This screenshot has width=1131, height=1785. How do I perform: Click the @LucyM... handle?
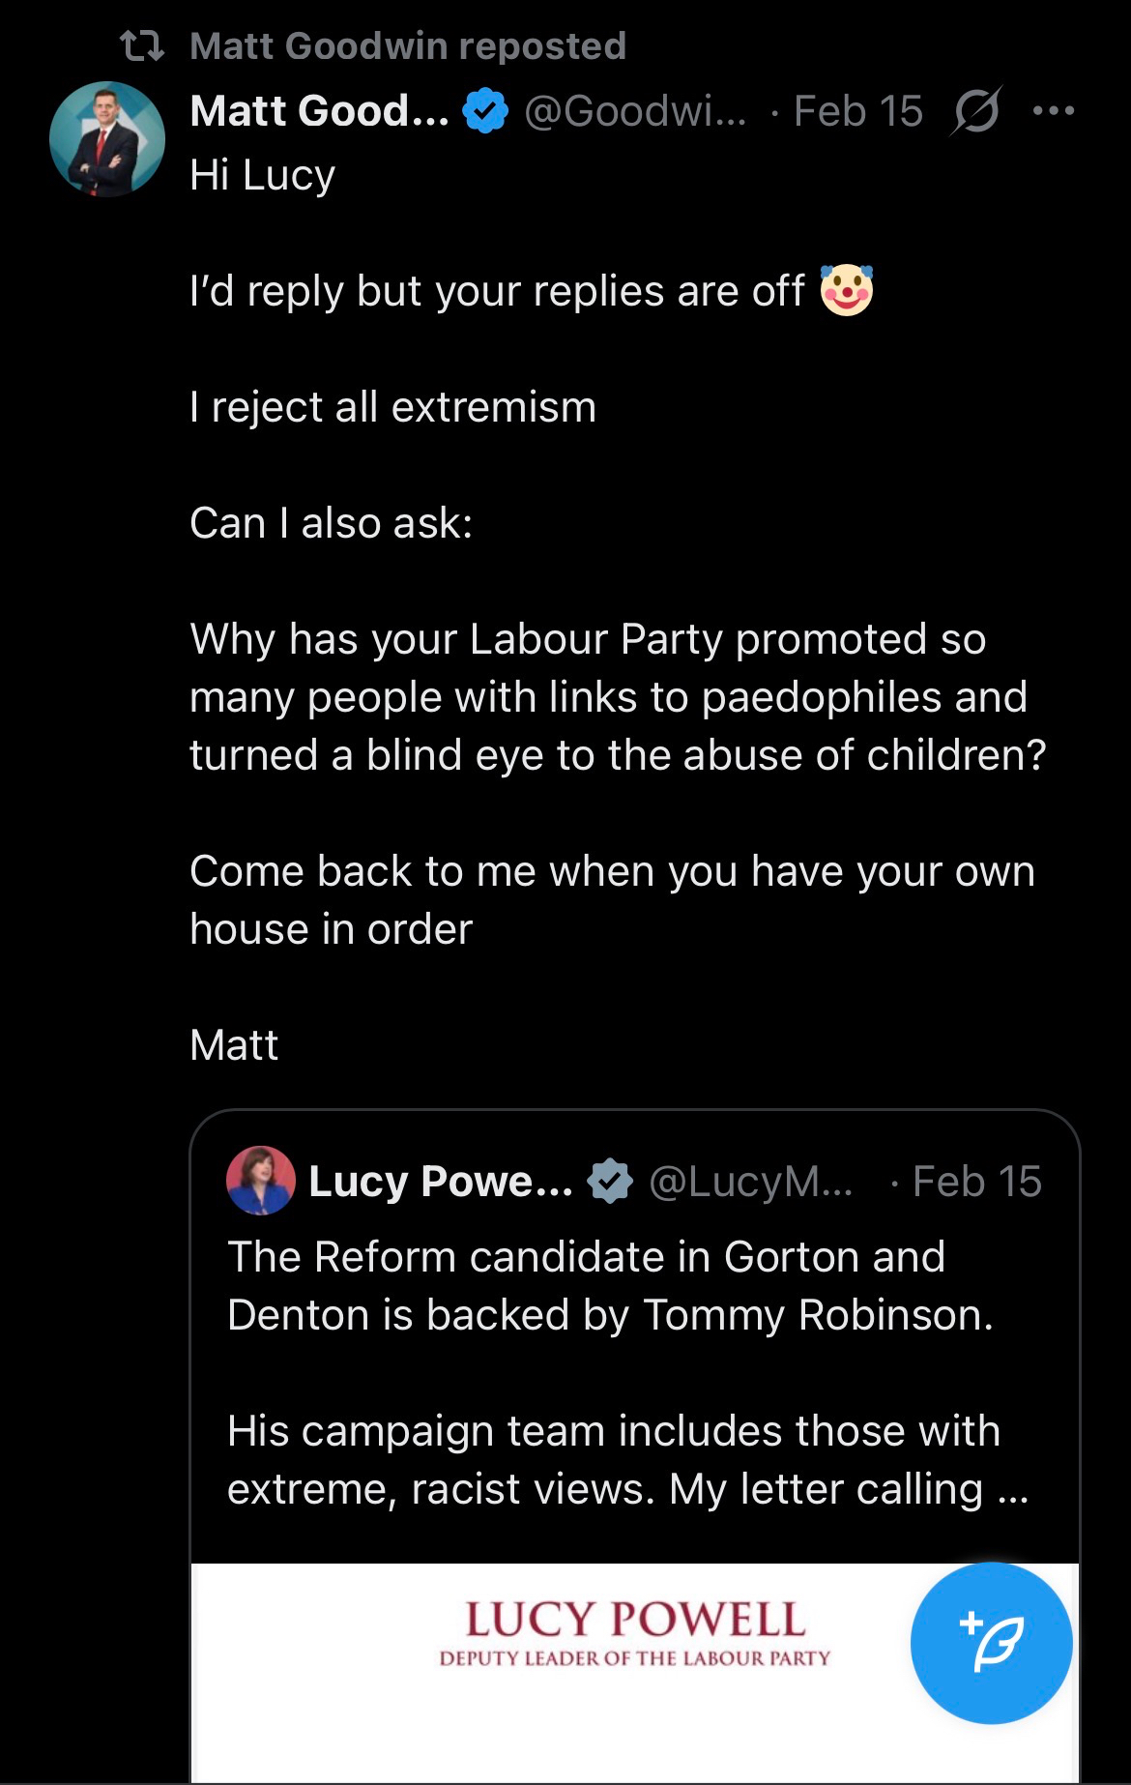click(x=751, y=1181)
